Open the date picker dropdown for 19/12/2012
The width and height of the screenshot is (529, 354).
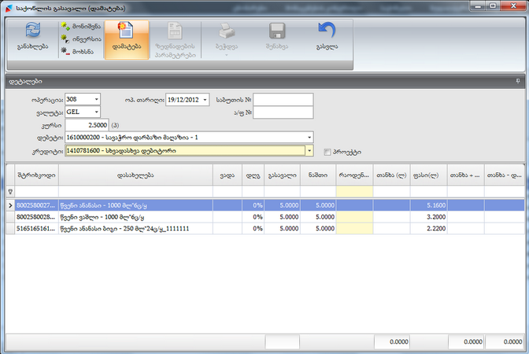pyautogui.click(x=205, y=99)
